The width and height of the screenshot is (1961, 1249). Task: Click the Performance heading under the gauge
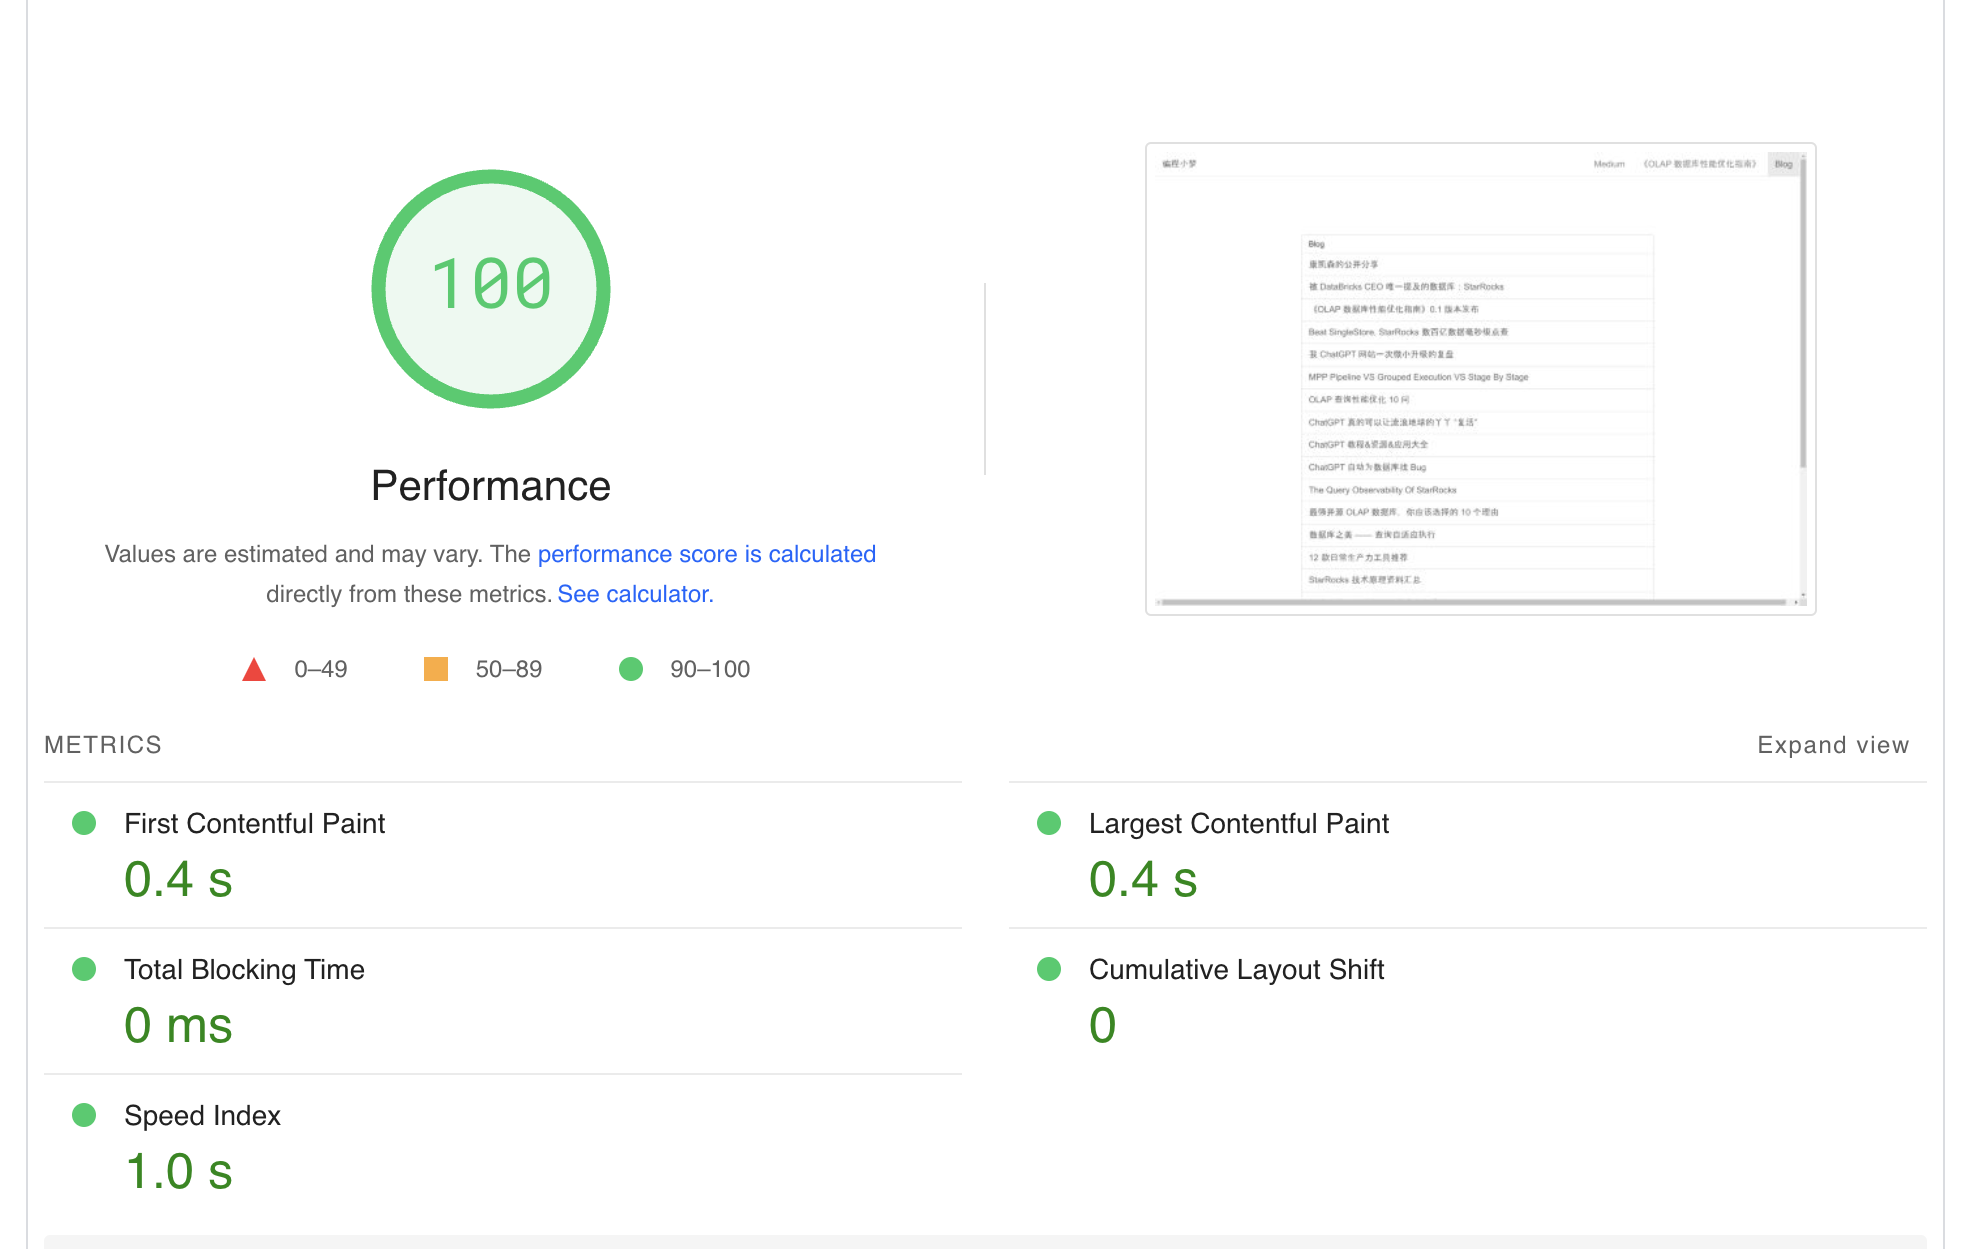[491, 486]
